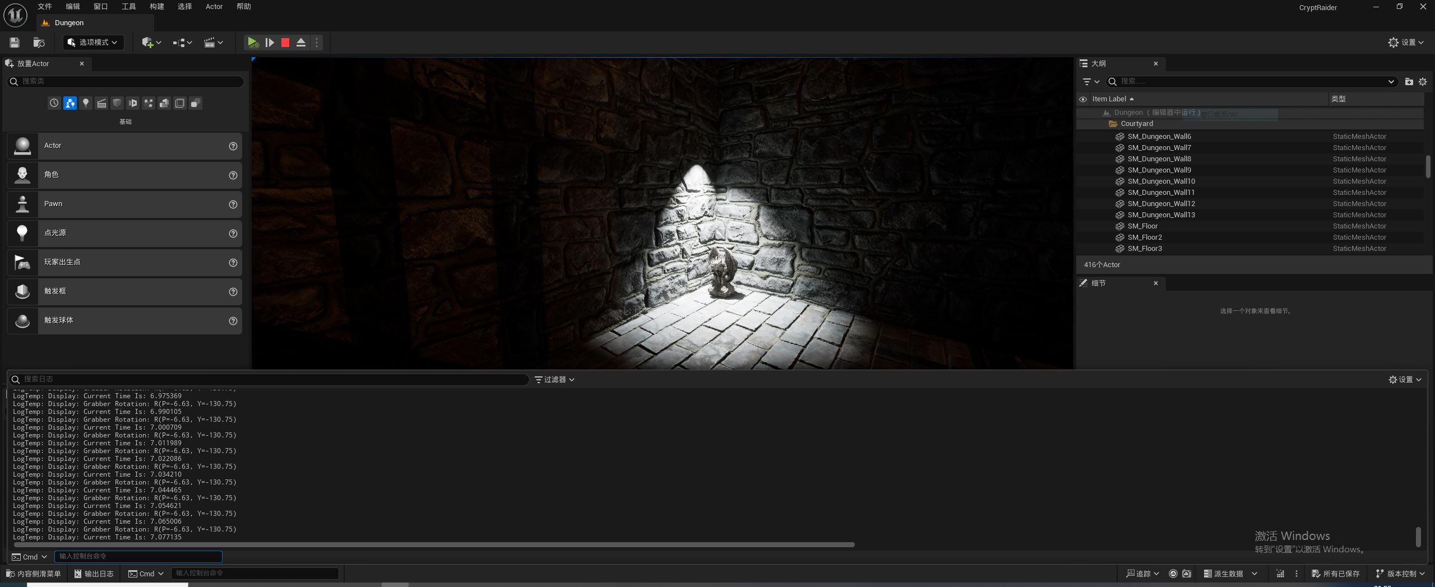This screenshot has height=587, width=1435.
Task: Select the Lights category bulb icon
Action: point(86,103)
